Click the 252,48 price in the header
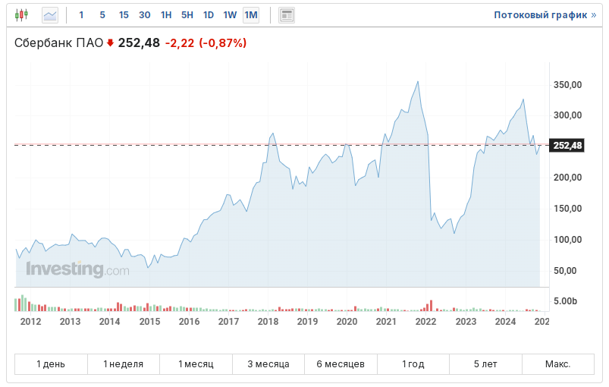The width and height of the screenshot is (609, 387). click(x=139, y=42)
